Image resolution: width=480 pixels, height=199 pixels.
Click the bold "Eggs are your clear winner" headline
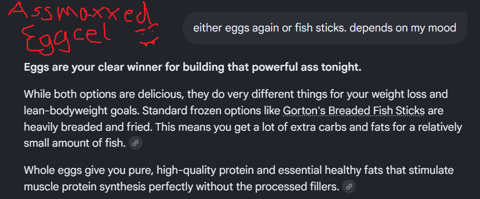point(192,67)
